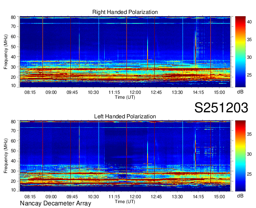Click the dB label under top colorbar
The width and height of the screenshot is (256, 208).
(240, 92)
